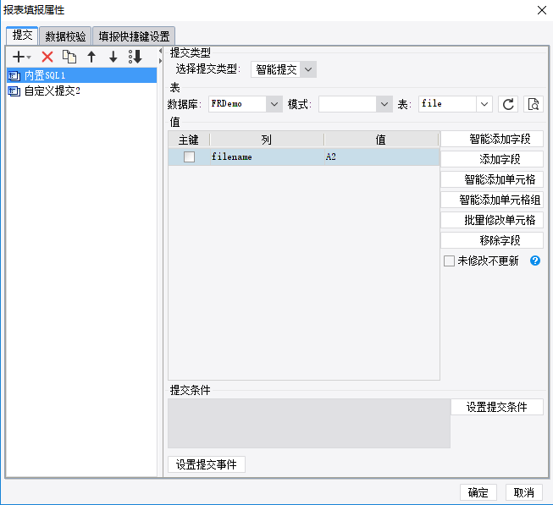Viewport: 553px width, 505px height.
Task: Select 内置SQL1 in the list
Action: [81, 76]
